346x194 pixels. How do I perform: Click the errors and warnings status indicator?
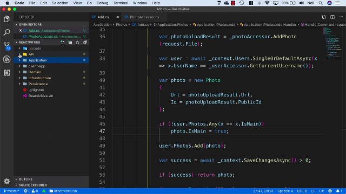point(31,191)
